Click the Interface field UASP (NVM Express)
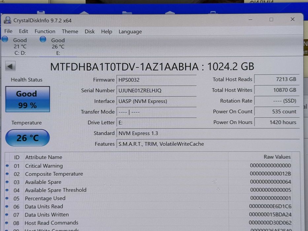This screenshot has height=231, width=308. pyautogui.click(x=156, y=101)
